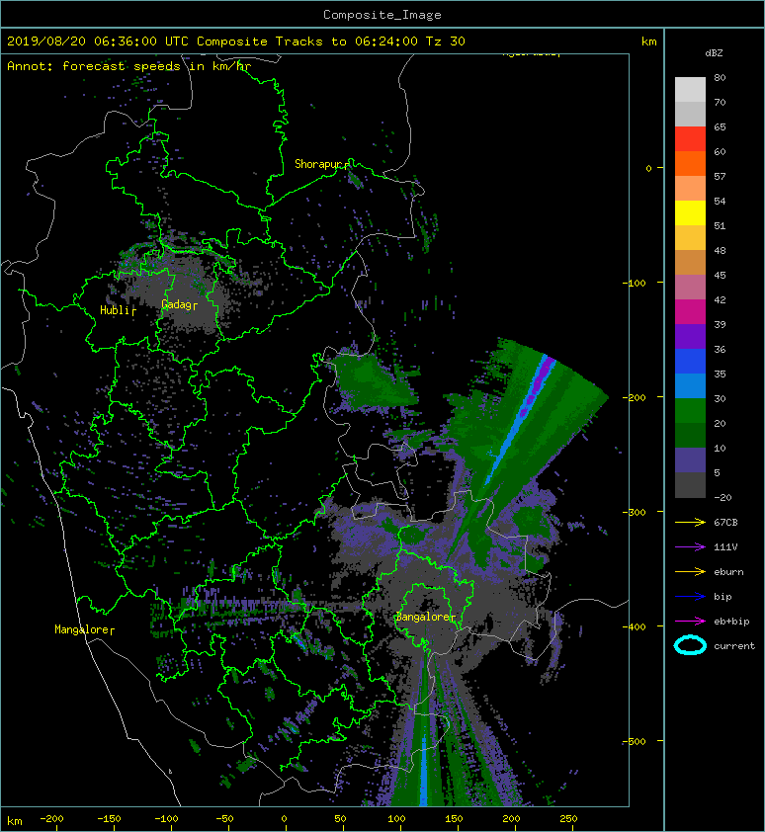Click the km unit label at top right
This screenshot has width=765, height=832.
click(648, 42)
